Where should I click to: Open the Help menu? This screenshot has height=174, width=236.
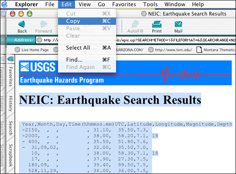tap(198, 4)
